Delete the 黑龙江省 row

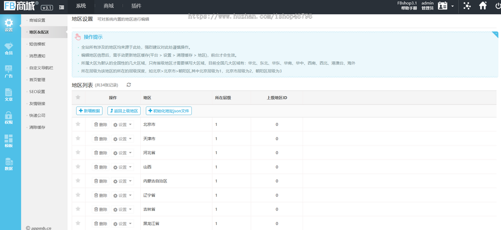(101, 224)
